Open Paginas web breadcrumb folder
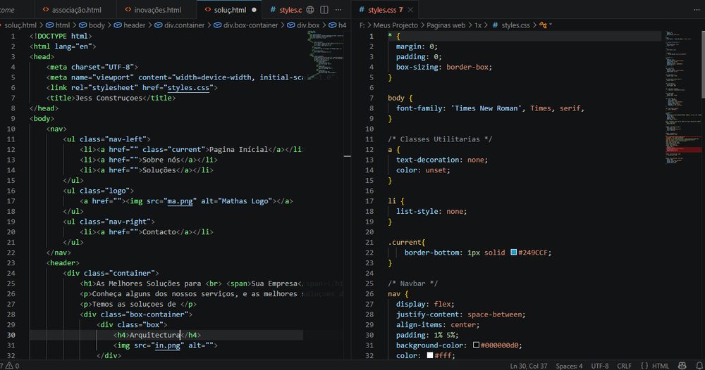The image size is (705, 370). [446, 25]
